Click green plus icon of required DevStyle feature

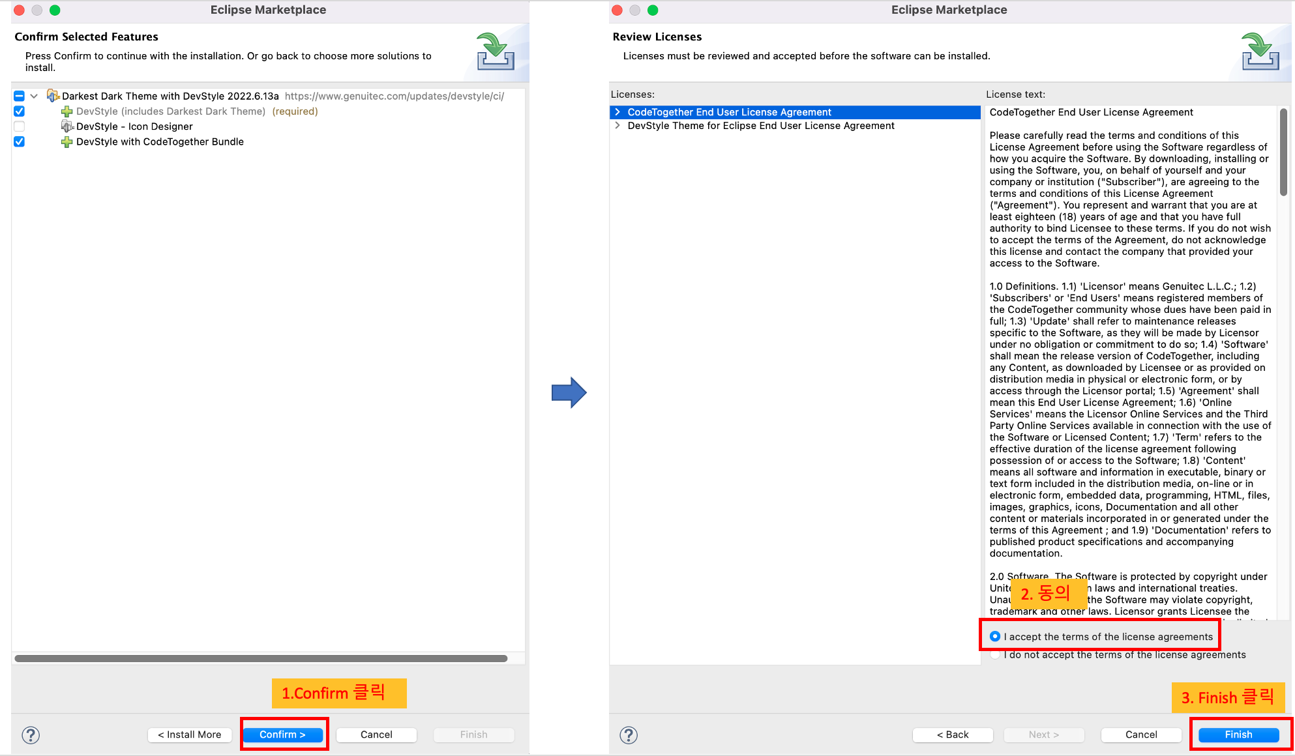pyautogui.click(x=67, y=111)
